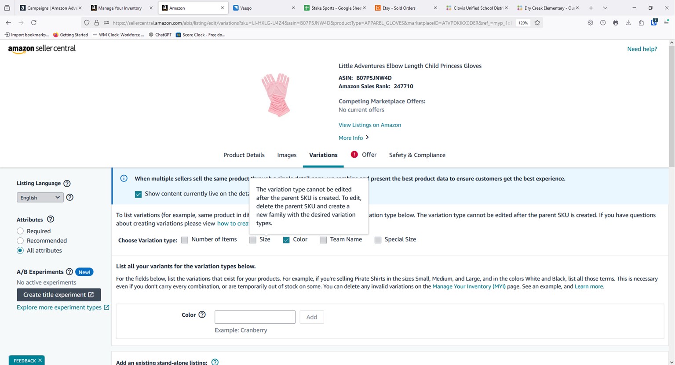
Task: Click the how to create link
Action: coord(233,224)
